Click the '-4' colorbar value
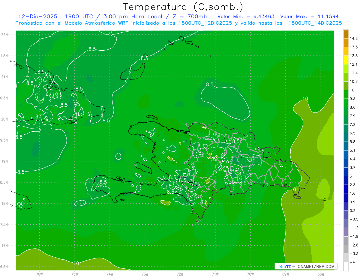Image resolution: width=360 pixels, height=278 pixels. (352, 262)
